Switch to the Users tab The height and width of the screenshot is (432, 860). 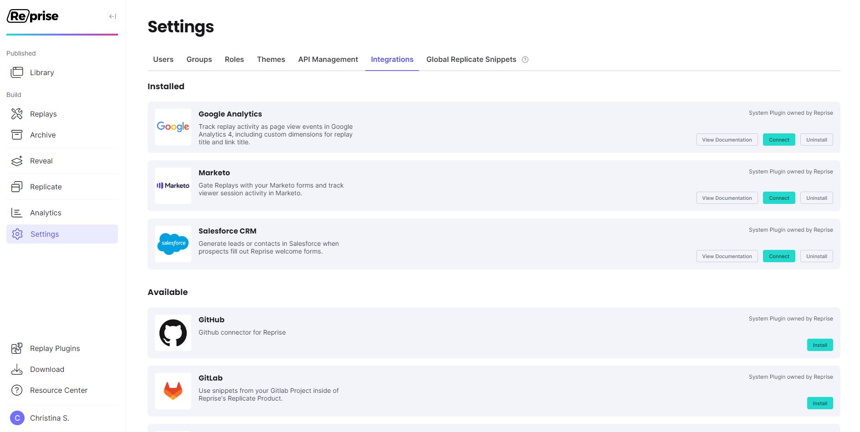click(163, 60)
